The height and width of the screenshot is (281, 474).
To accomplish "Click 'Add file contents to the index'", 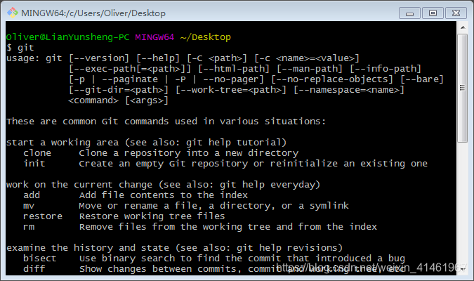I will click(x=163, y=195).
